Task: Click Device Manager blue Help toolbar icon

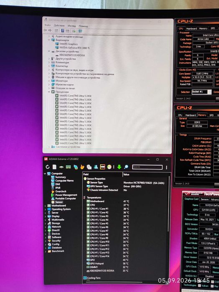Action: pos(63,30)
